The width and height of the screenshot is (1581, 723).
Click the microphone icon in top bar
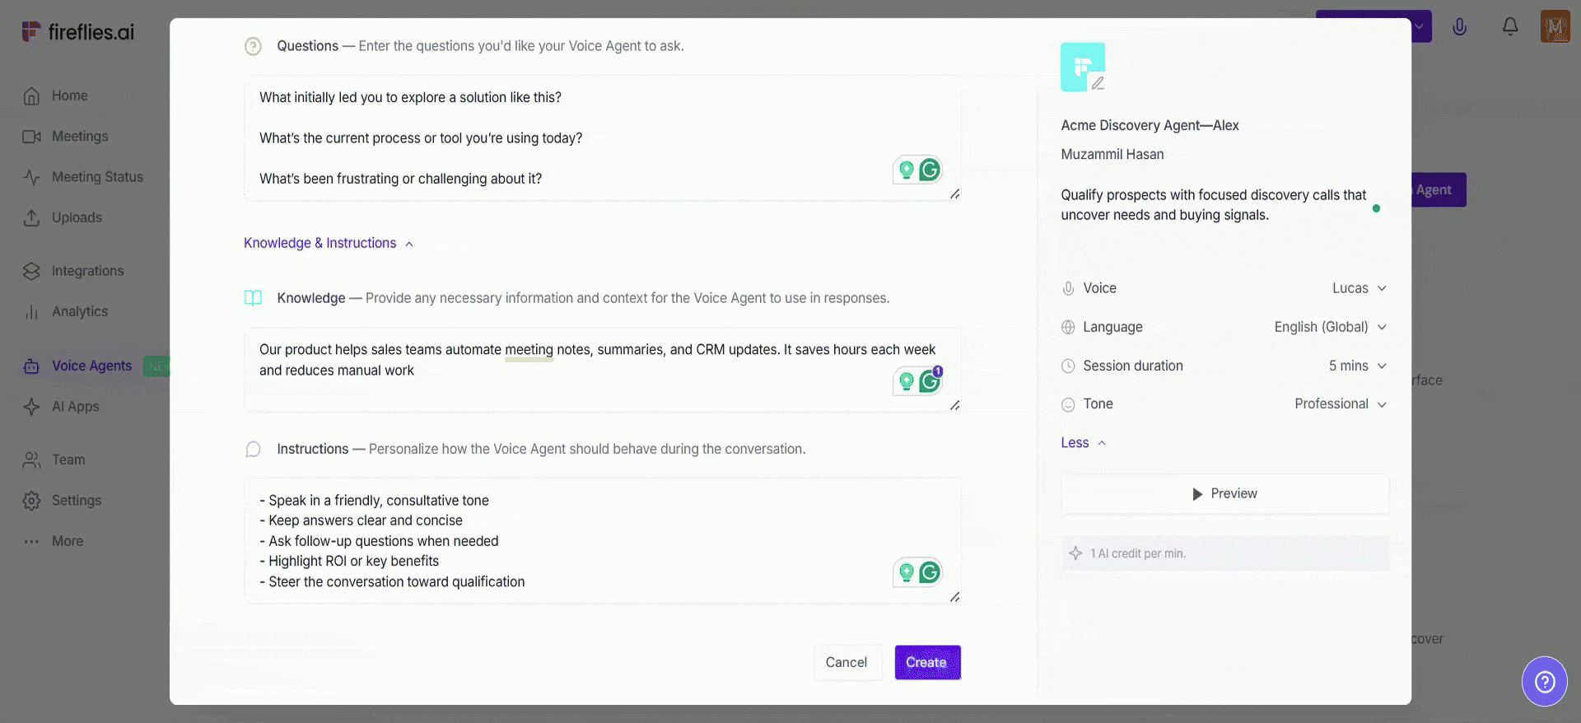[x=1459, y=27]
